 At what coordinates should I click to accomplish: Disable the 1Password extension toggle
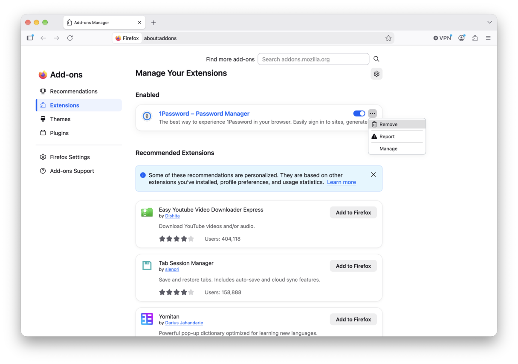(x=359, y=114)
